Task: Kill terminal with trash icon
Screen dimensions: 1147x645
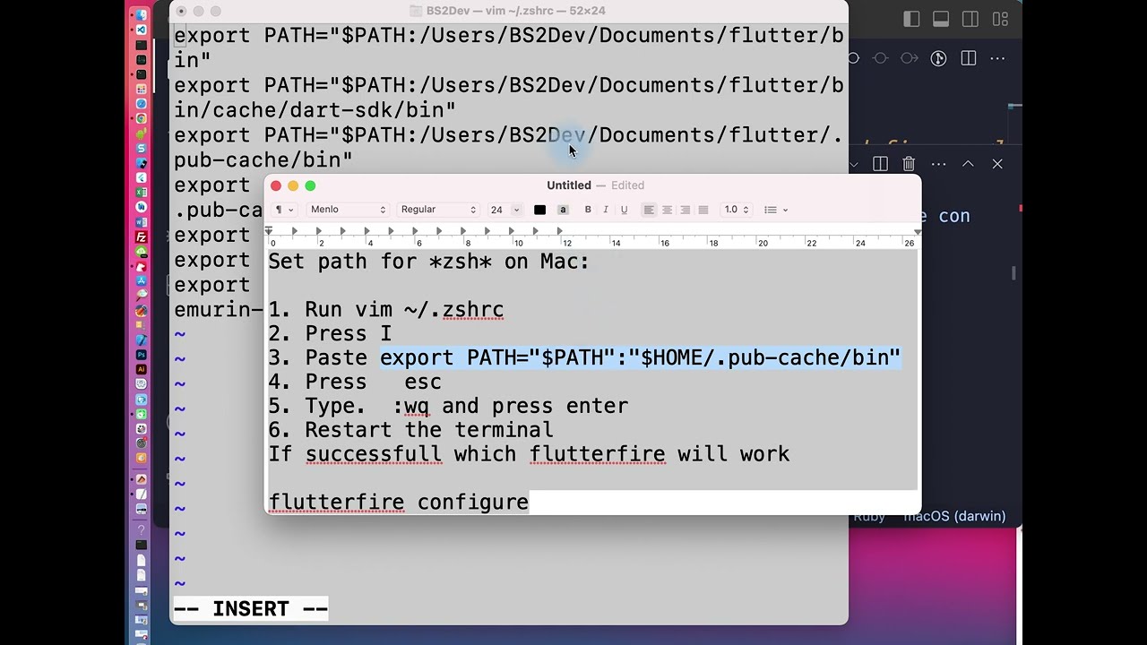Action: tap(909, 164)
